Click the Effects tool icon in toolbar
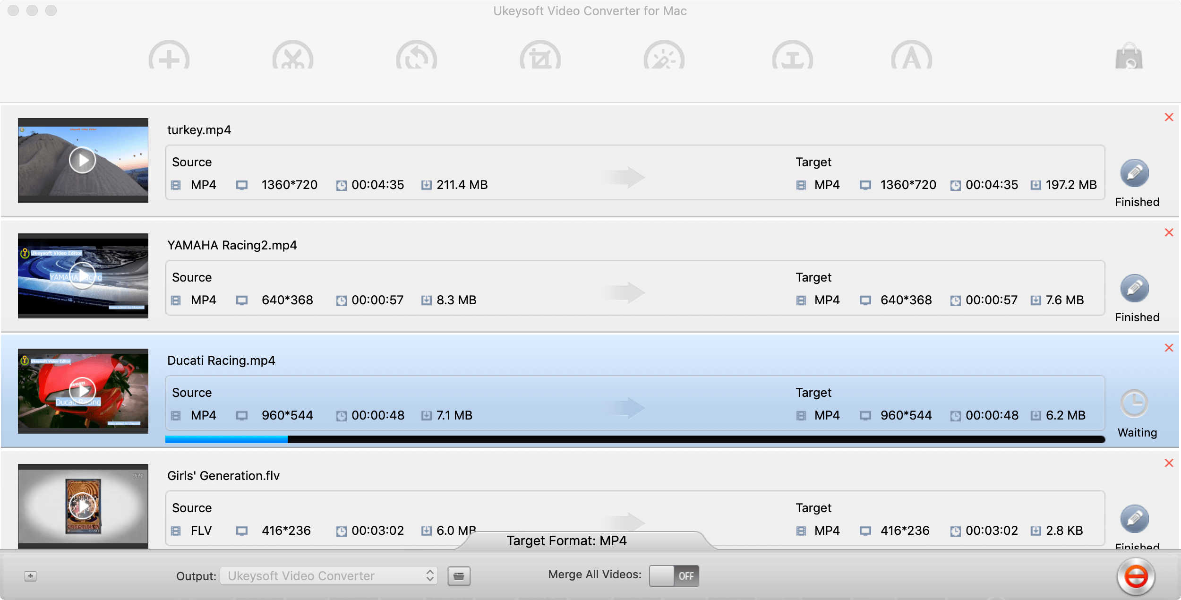This screenshot has width=1181, height=600. click(x=663, y=58)
